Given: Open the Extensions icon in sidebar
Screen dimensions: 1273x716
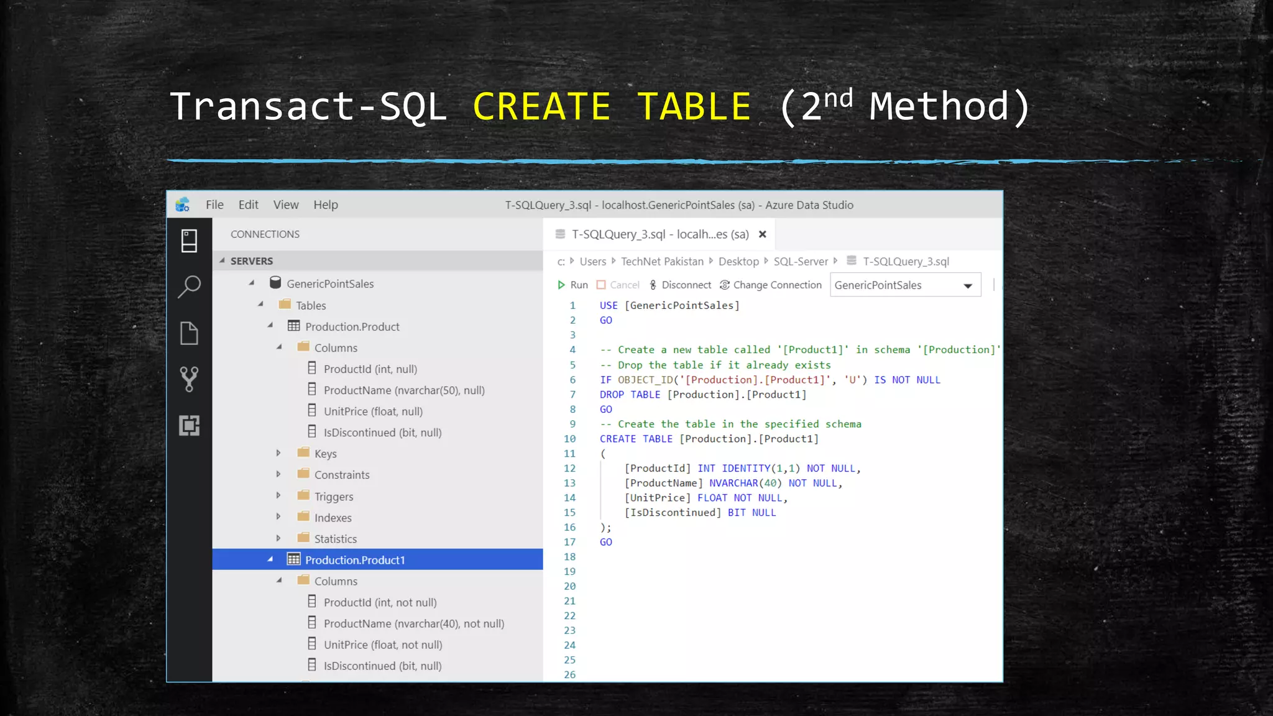Looking at the screenshot, I should (189, 426).
